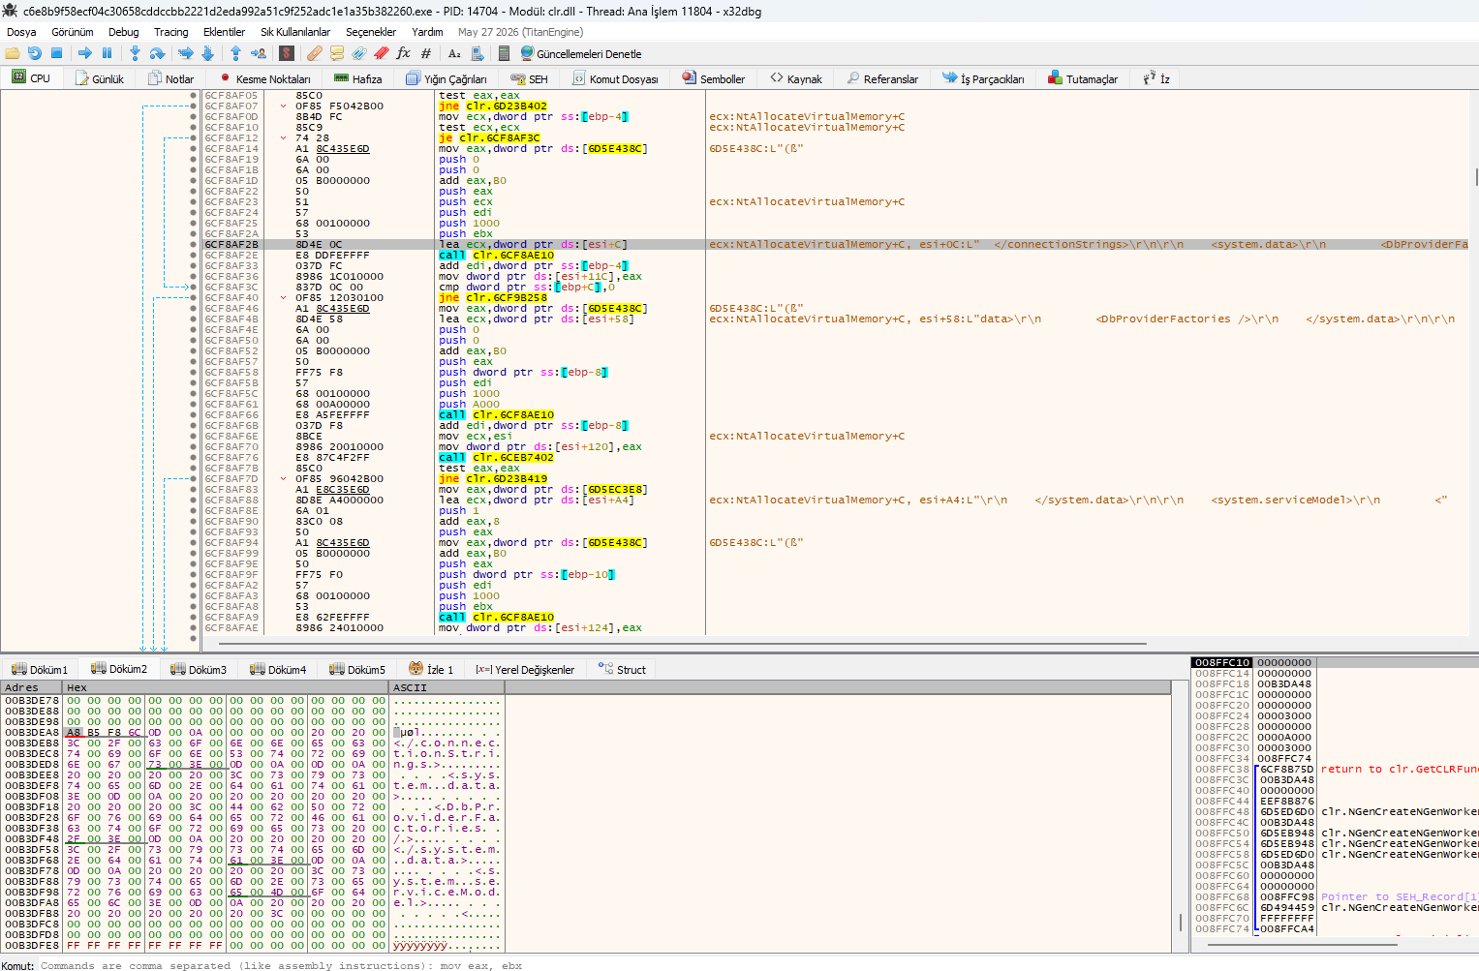Viewport: 1479px width, 971px height.
Task: Toggle breakpoint dot at address 6CF8AF66
Action: point(194,415)
